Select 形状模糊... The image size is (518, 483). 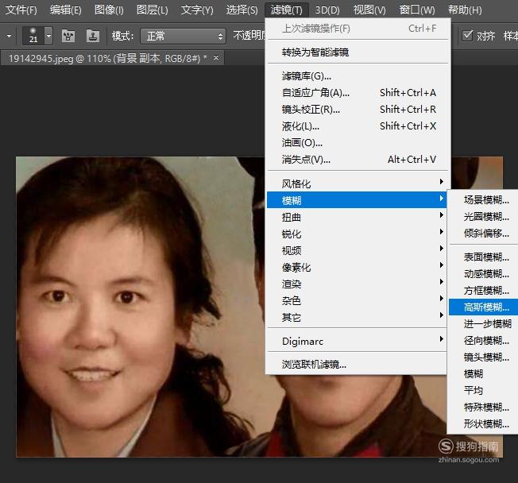pyautogui.click(x=484, y=423)
